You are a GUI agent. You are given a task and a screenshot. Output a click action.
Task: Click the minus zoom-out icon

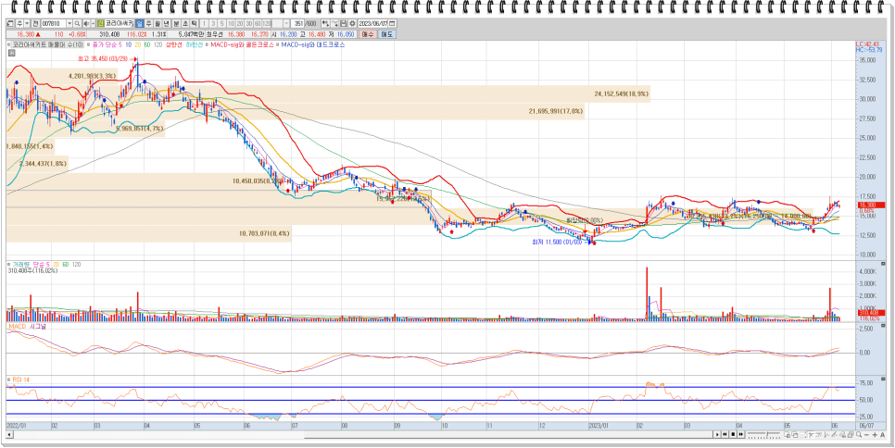(866, 434)
